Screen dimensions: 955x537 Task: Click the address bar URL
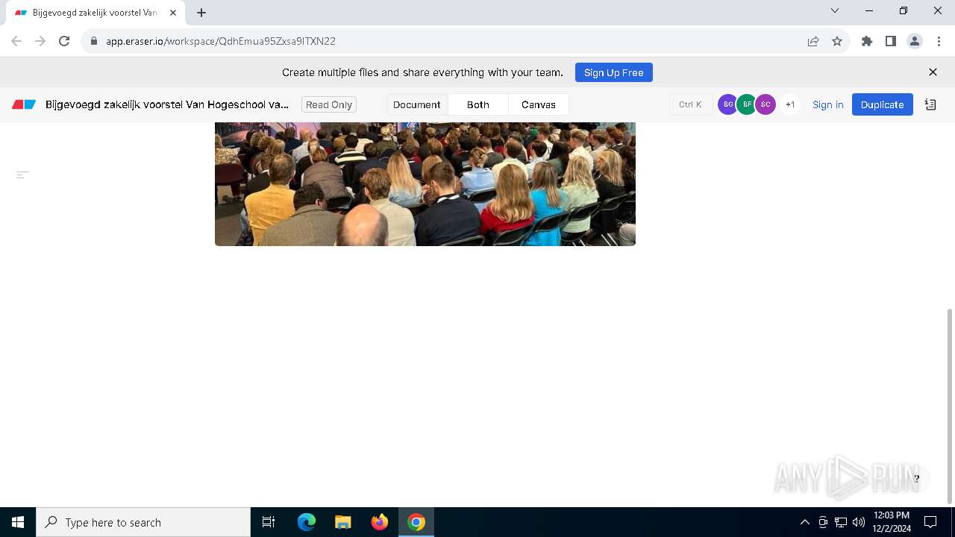pos(221,41)
